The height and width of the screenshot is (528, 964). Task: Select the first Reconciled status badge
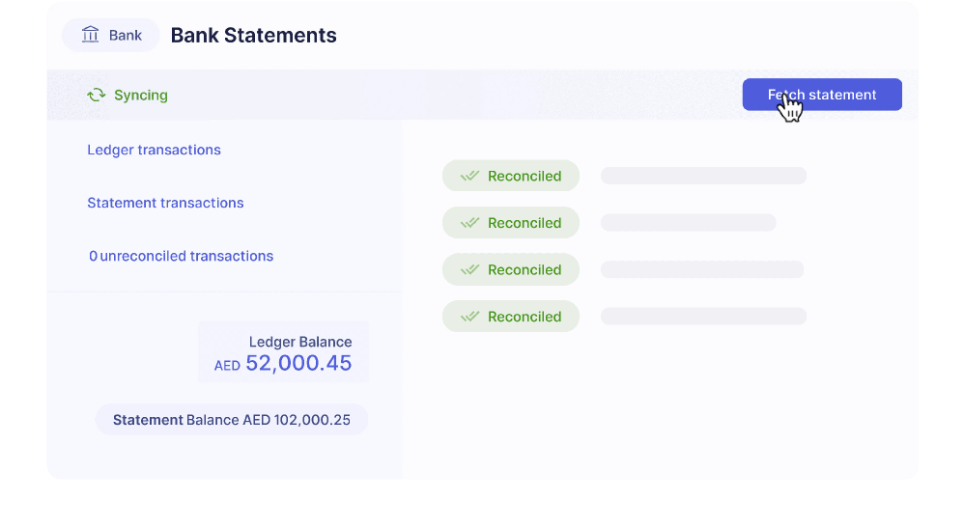[x=511, y=176]
